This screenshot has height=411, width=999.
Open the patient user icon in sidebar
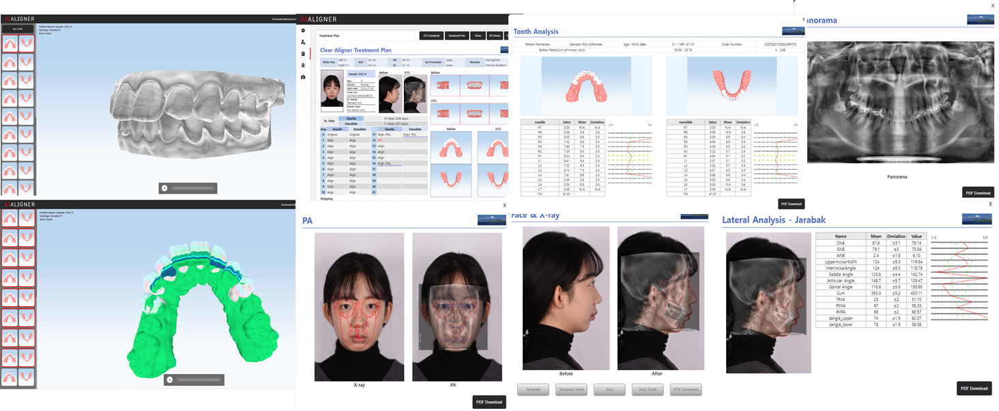coord(303,42)
